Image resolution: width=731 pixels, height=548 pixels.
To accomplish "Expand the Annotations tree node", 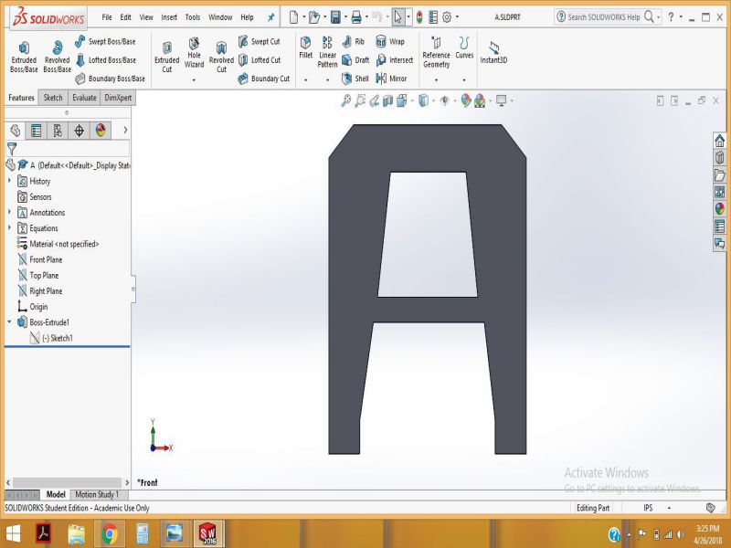I will [9, 212].
